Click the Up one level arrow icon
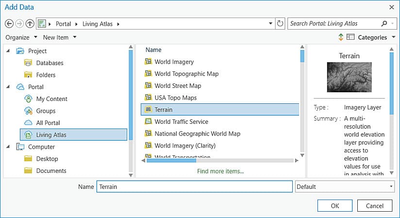 click(x=30, y=23)
